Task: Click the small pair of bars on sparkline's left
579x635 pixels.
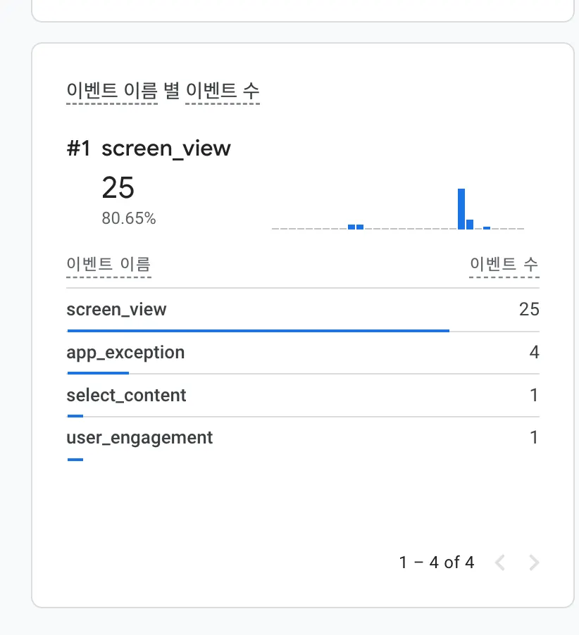Action: click(356, 227)
